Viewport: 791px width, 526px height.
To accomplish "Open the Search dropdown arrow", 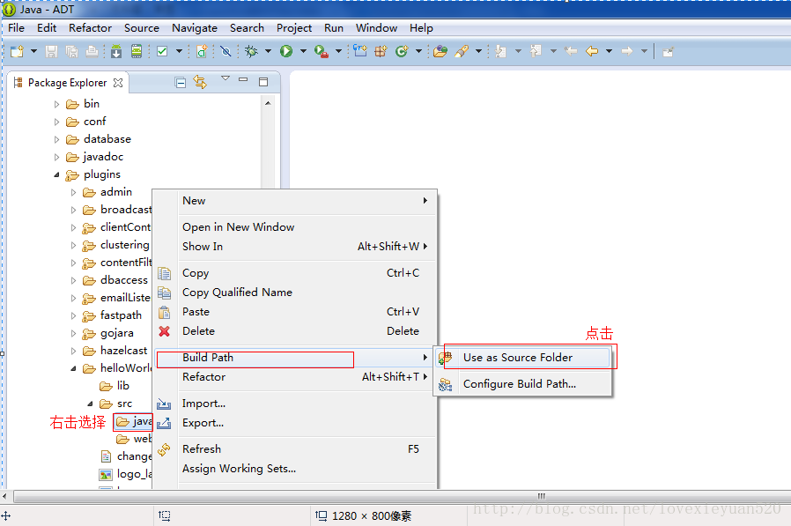I will click(478, 51).
